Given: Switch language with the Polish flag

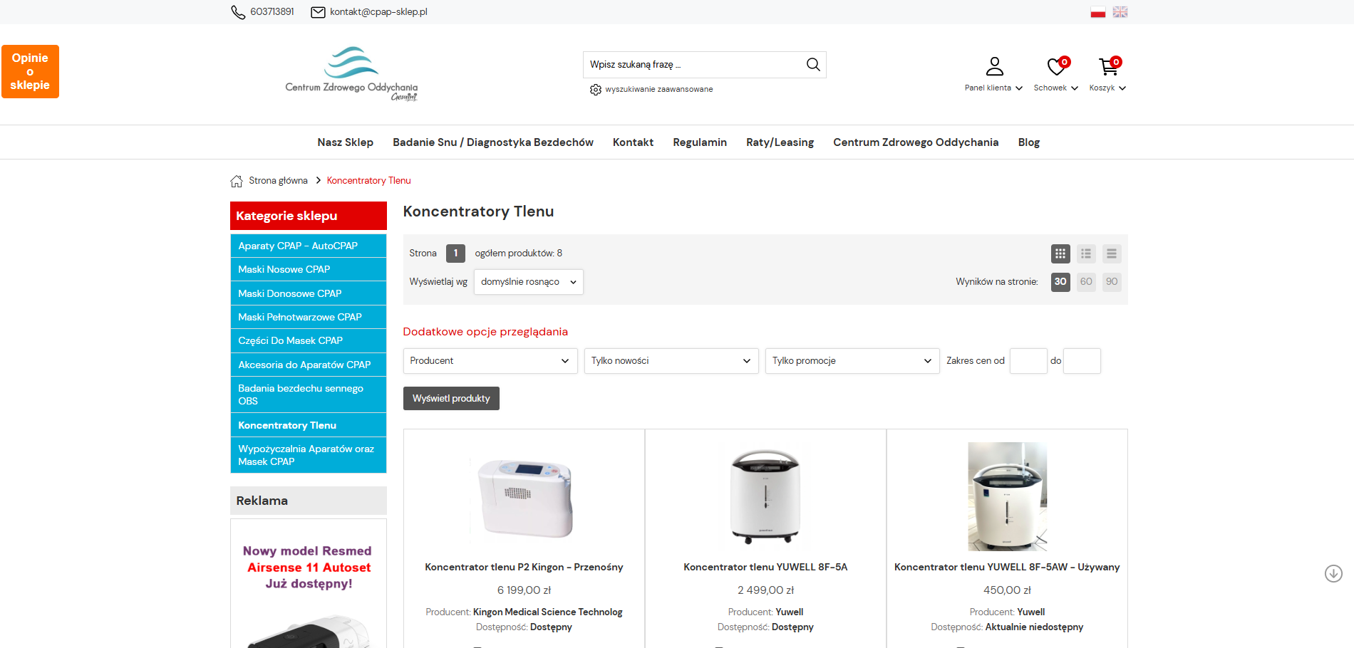Looking at the screenshot, I should click(1097, 12).
